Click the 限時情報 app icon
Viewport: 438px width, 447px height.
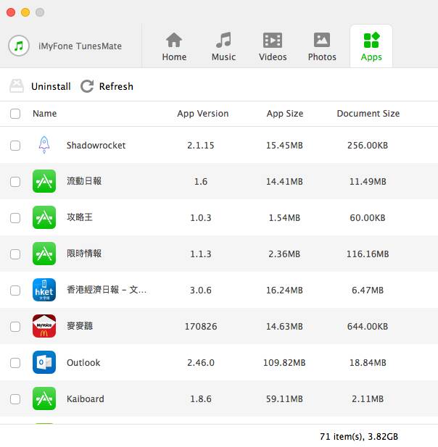tap(44, 254)
